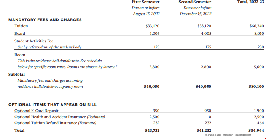Select the Second Semester column header
The height and width of the screenshot is (139, 266).
click(x=195, y=2)
